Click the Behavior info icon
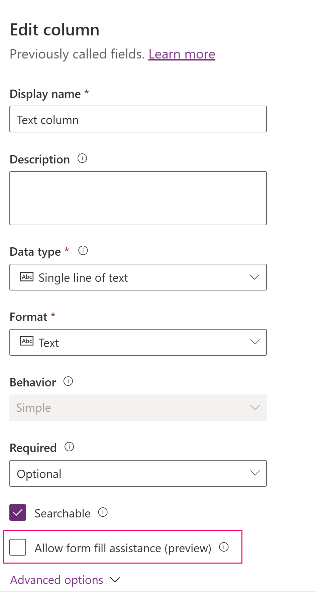 [x=68, y=381]
